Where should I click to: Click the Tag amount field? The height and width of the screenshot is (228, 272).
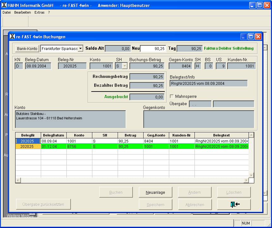(x=189, y=49)
